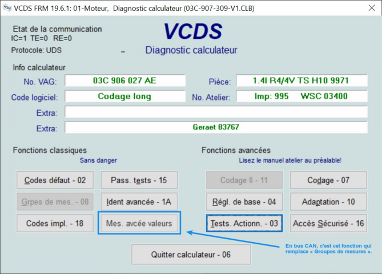The width and height of the screenshot is (382, 274).
Task: Open Codes défaut - 02
Action: [x=55, y=180]
